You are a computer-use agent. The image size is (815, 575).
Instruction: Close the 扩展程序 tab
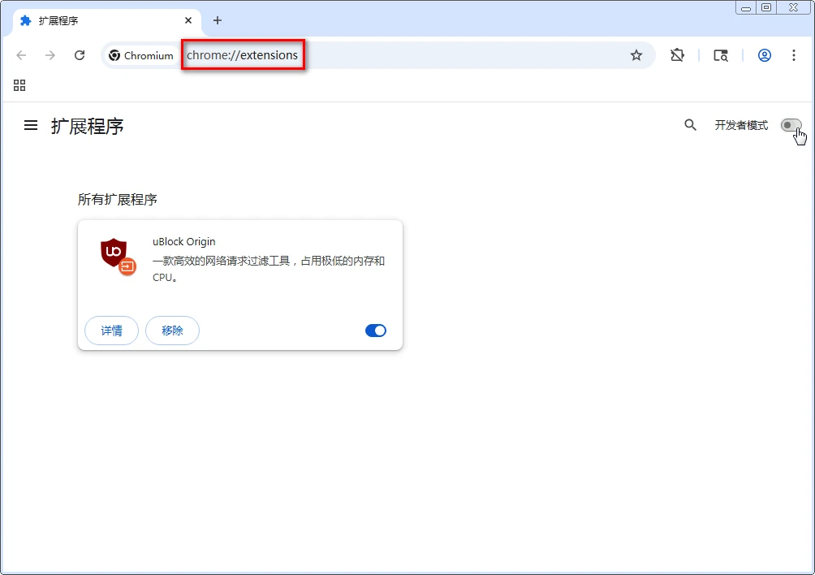[x=188, y=20]
